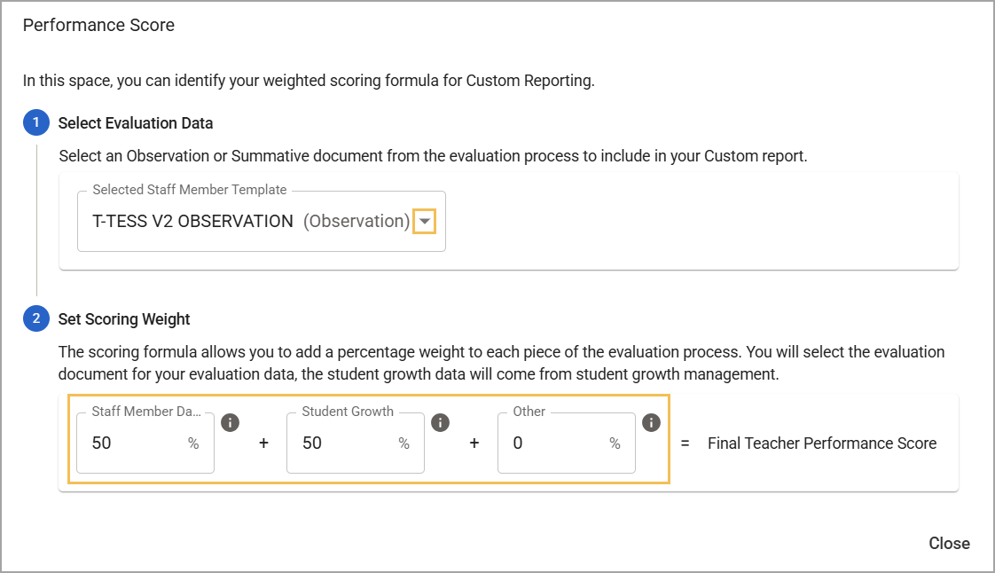Click info icon next to Student Growth field
The image size is (995, 573).
point(441,422)
